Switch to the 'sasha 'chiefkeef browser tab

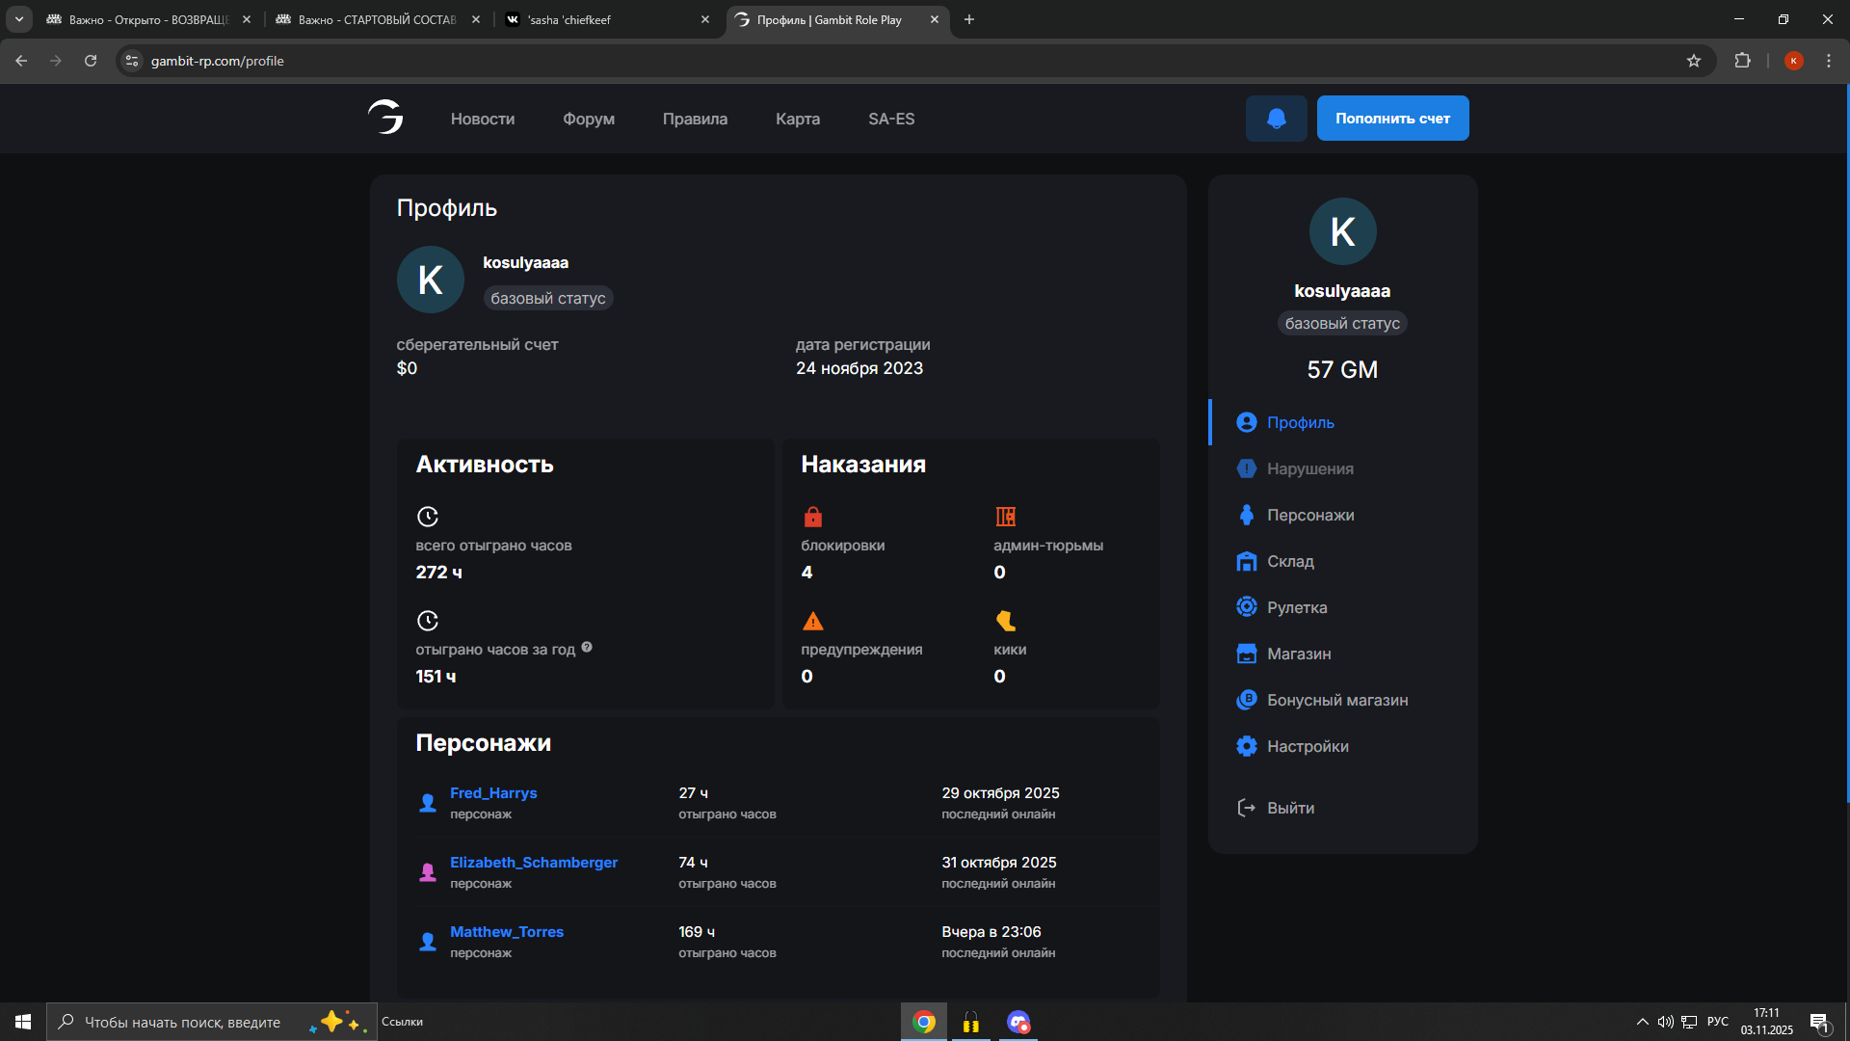click(x=607, y=19)
